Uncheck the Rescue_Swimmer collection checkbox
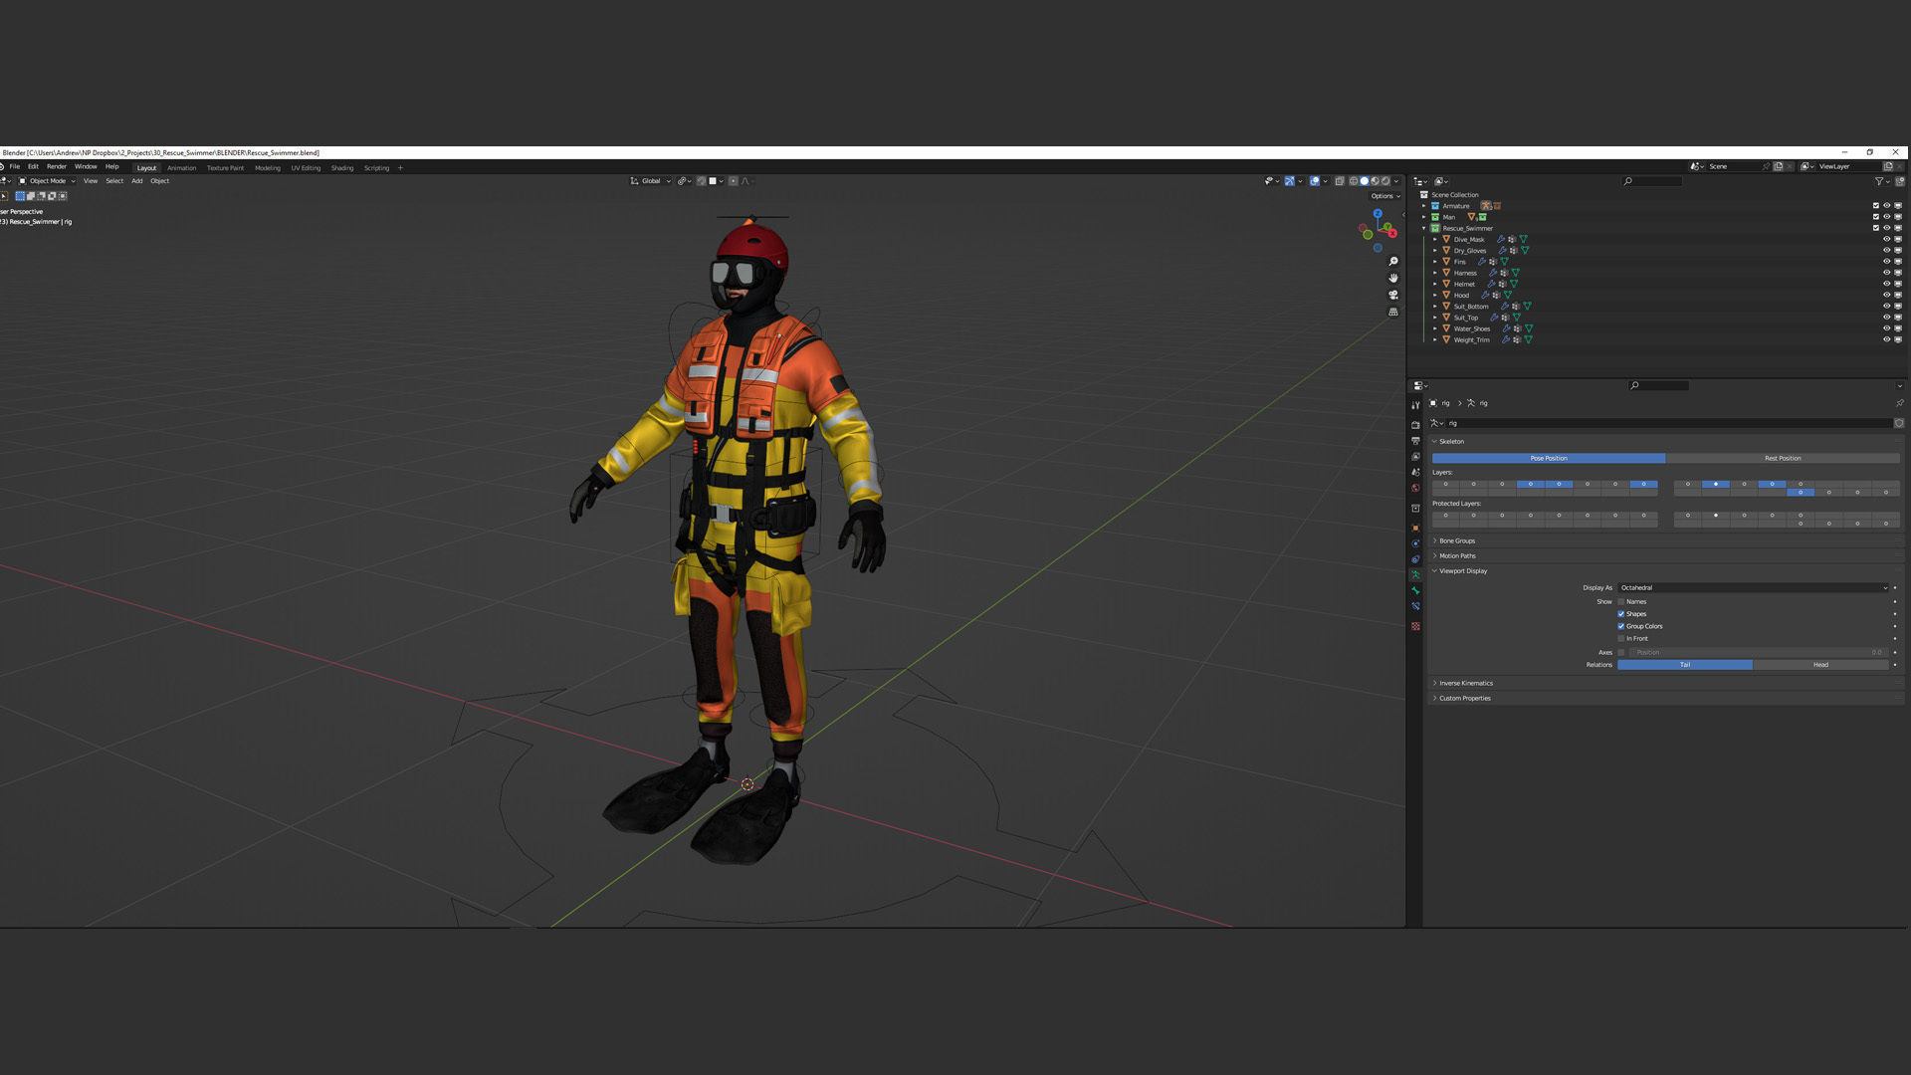 tap(1875, 228)
